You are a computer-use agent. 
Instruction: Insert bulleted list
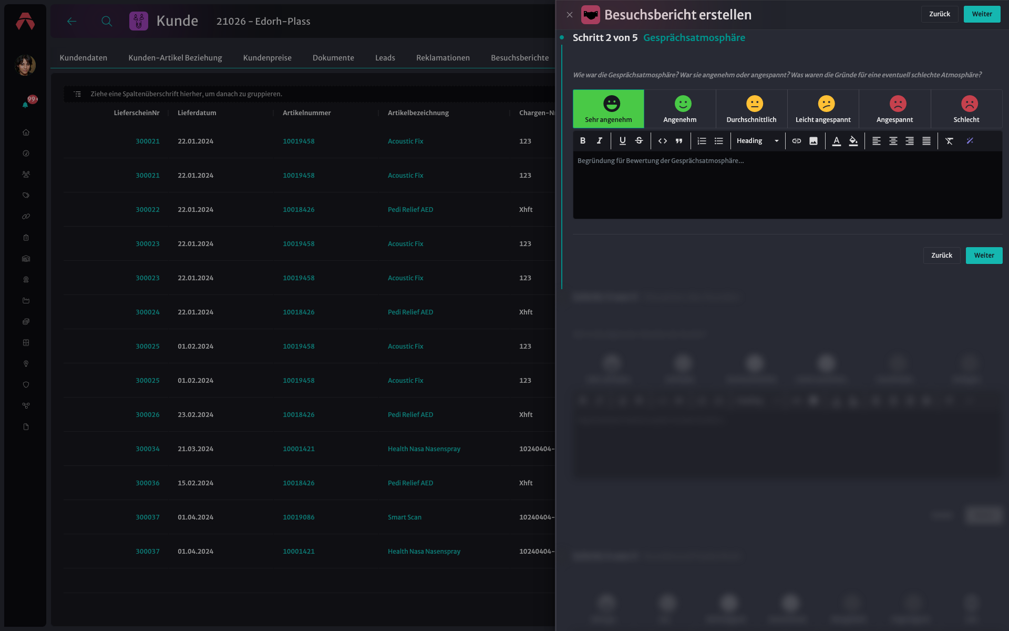[718, 141]
